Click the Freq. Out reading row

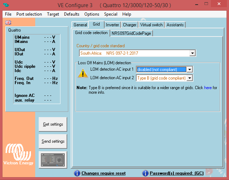pyautogui.click(x=36, y=78)
